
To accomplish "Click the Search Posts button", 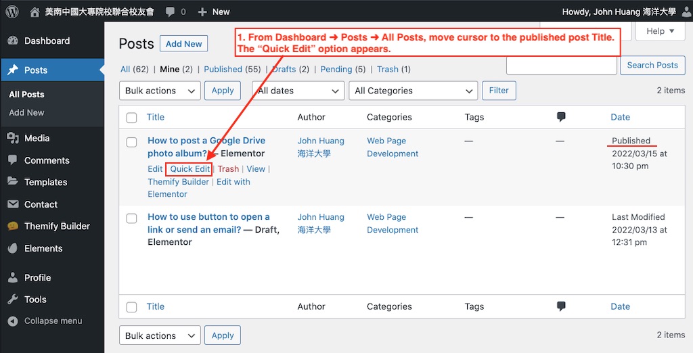I will click(652, 66).
